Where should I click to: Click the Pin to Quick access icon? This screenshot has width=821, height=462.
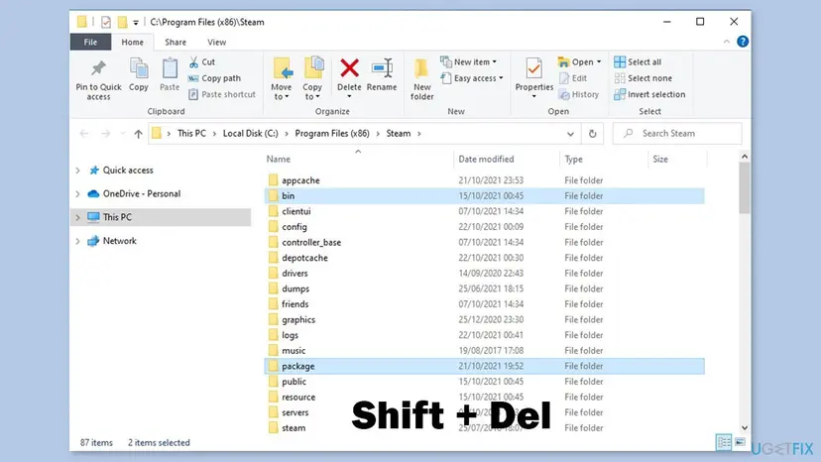point(98,68)
